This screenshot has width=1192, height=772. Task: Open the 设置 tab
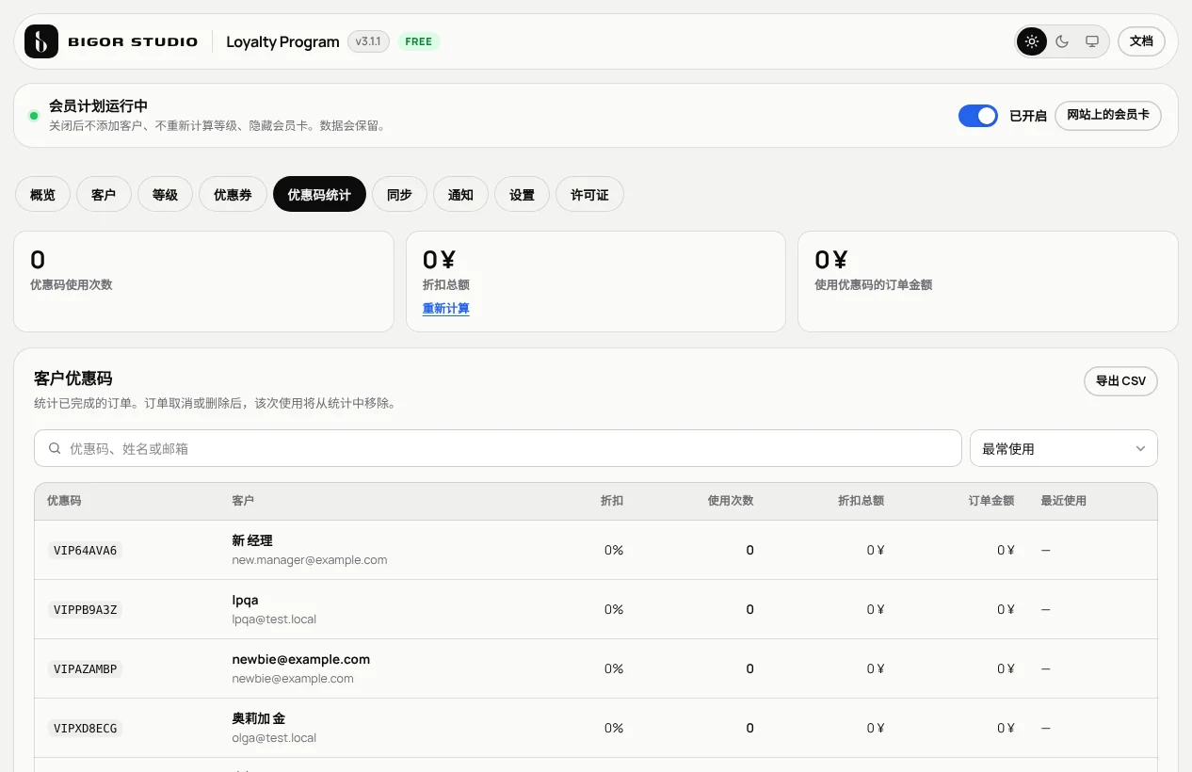522,195
